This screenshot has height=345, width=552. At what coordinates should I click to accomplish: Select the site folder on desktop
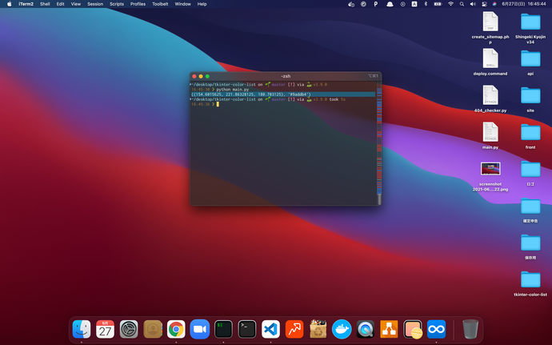pyautogui.click(x=530, y=99)
